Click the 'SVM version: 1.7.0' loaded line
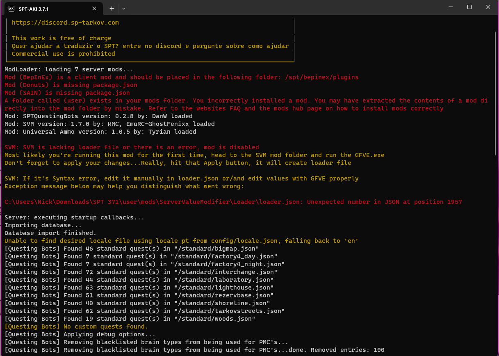Viewport: 499px width, 356px height. tap(109, 124)
